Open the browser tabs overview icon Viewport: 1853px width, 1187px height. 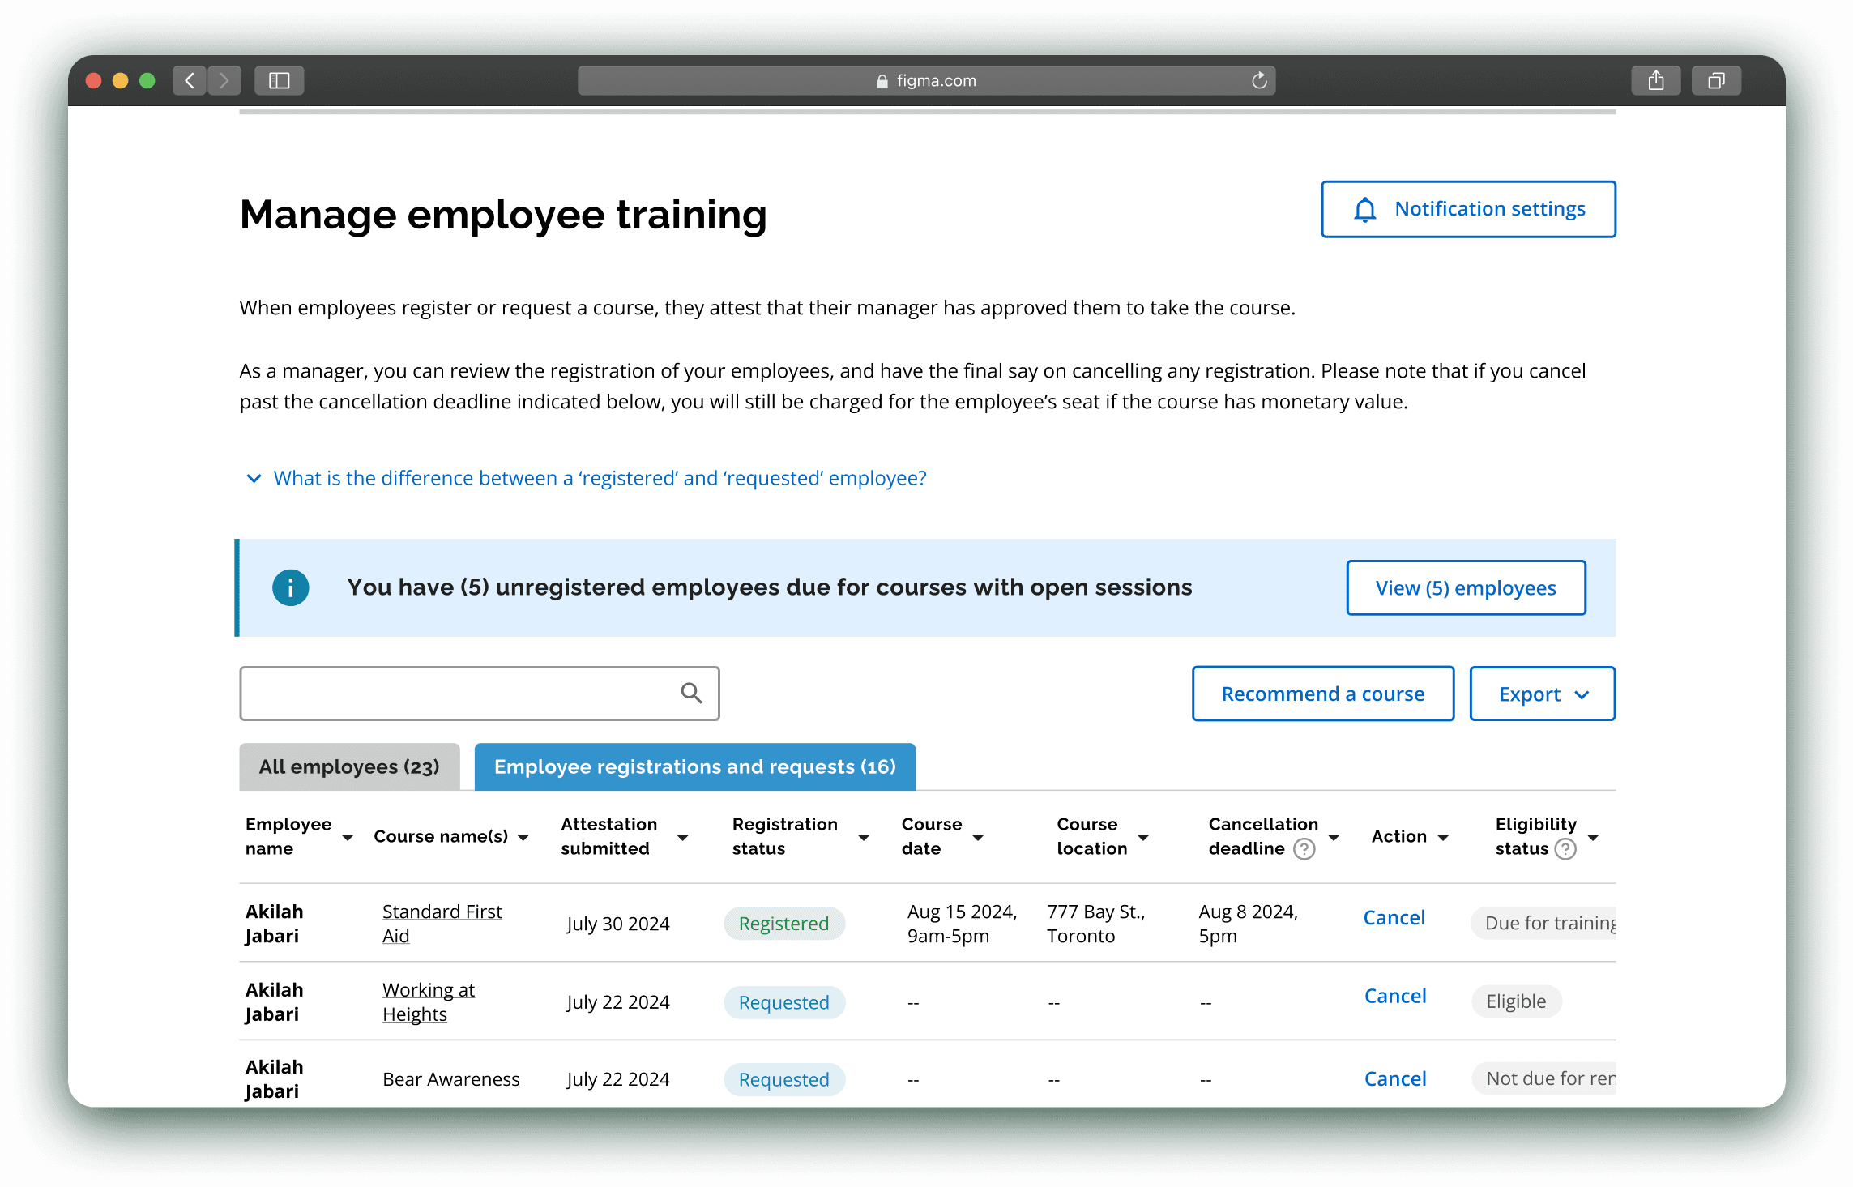point(1715,80)
